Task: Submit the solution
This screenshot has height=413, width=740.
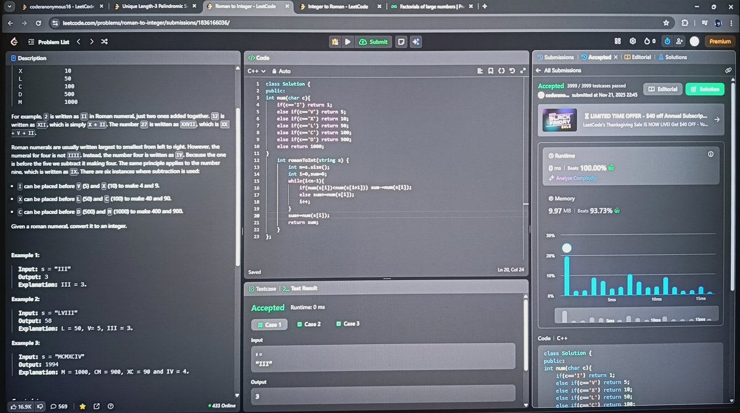Action: pos(374,41)
